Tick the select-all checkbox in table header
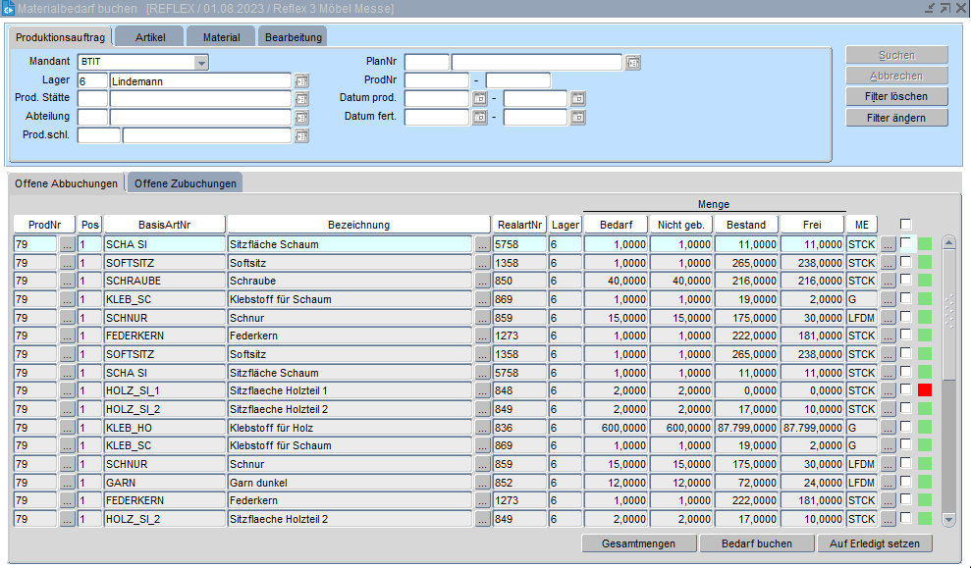 pyautogui.click(x=906, y=224)
